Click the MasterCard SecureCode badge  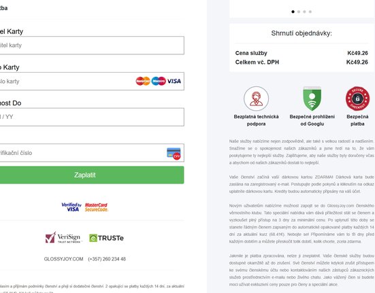coord(97,207)
